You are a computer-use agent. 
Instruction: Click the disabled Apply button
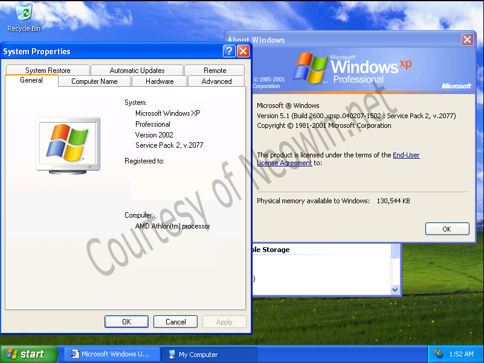(224, 322)
